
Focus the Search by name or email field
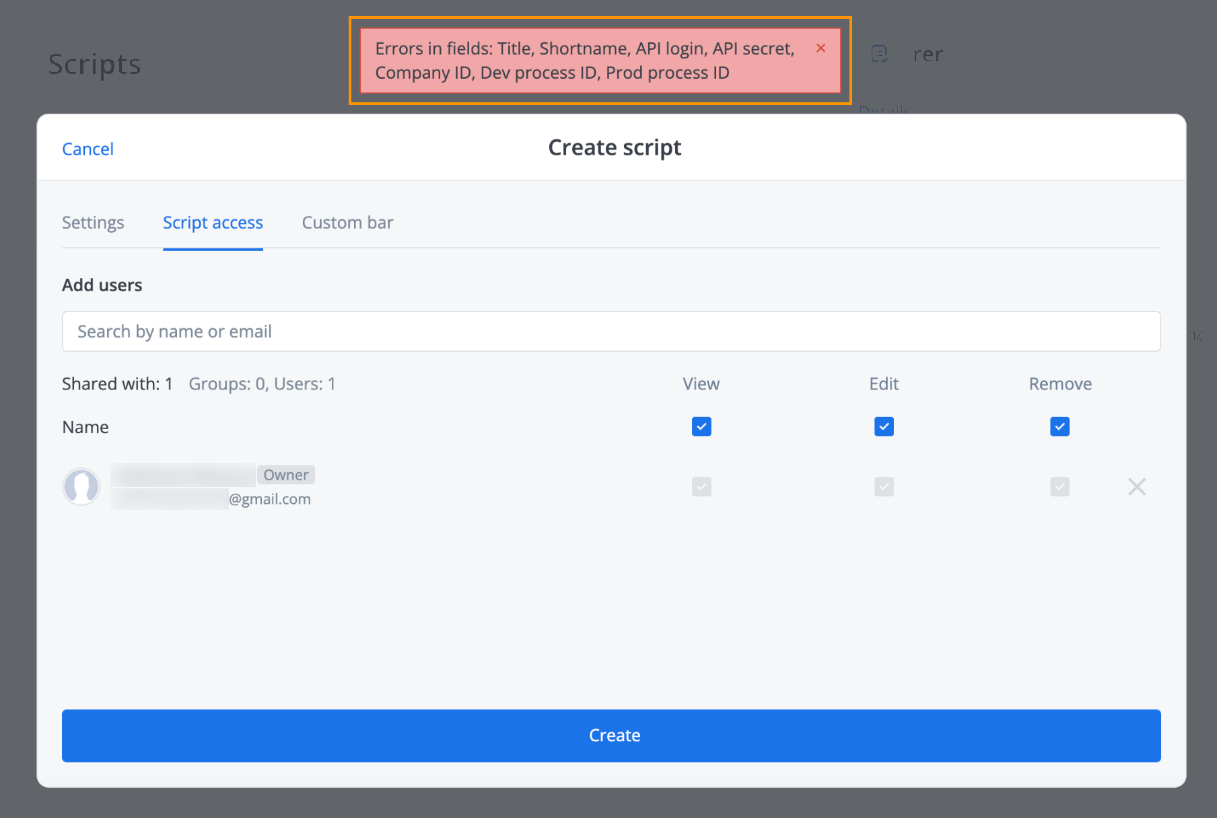point(611,331)
